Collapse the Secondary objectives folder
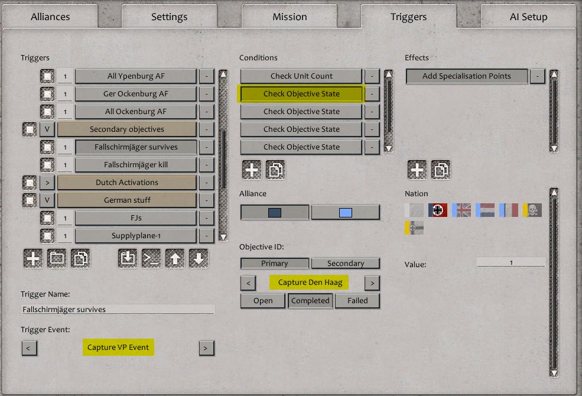 tap(47, 129)
